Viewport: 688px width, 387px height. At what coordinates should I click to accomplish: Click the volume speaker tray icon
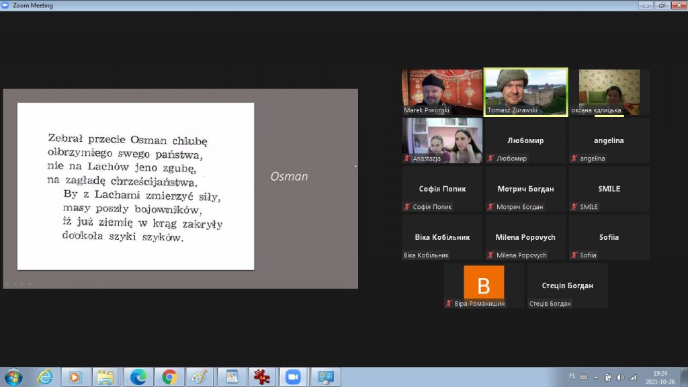tap(619, 377)
